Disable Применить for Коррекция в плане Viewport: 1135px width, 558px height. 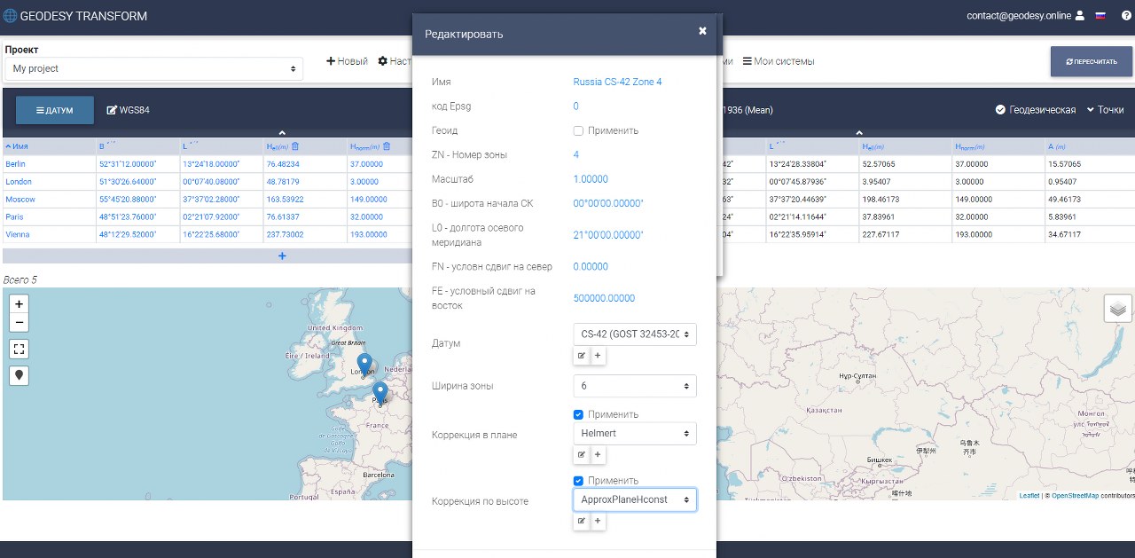(577, 414)
